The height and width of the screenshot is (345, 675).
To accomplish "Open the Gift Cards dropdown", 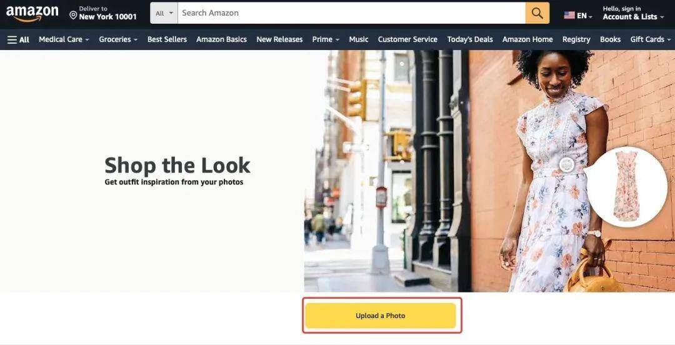I will [651, 39].
